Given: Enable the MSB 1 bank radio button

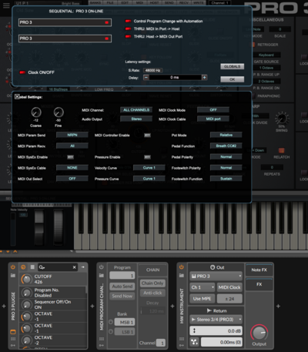Looking at the screenshot, I should tap(111, 322).
